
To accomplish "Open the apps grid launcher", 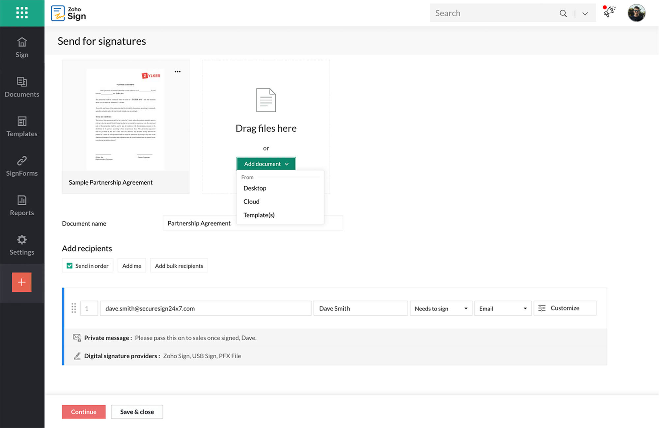I will click(x=22, y=13).
